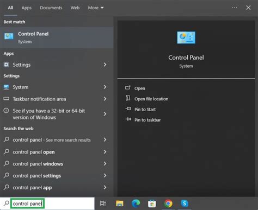Click the Open file location icon
Viewport: 258px width, 210px height.
tap(128, 98)
